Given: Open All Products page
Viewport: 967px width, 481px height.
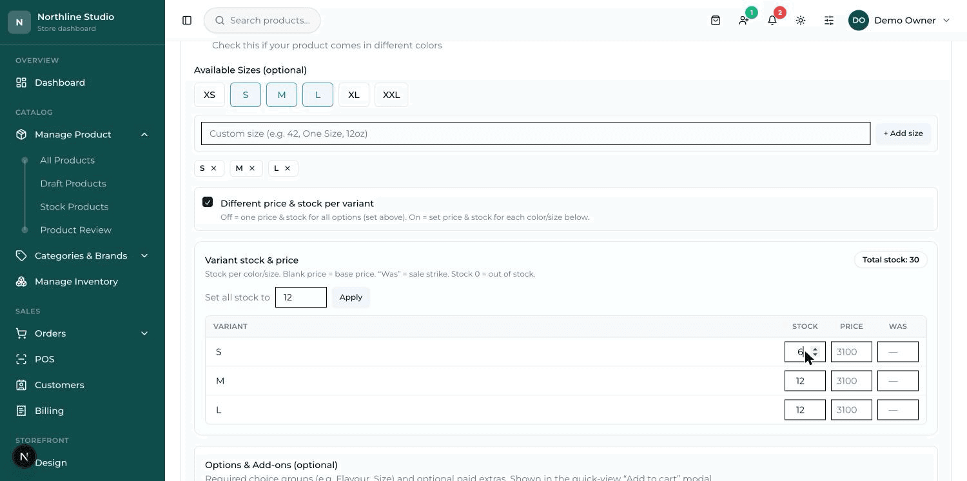Looking at the screenshot, I should (x=67, y=161).
